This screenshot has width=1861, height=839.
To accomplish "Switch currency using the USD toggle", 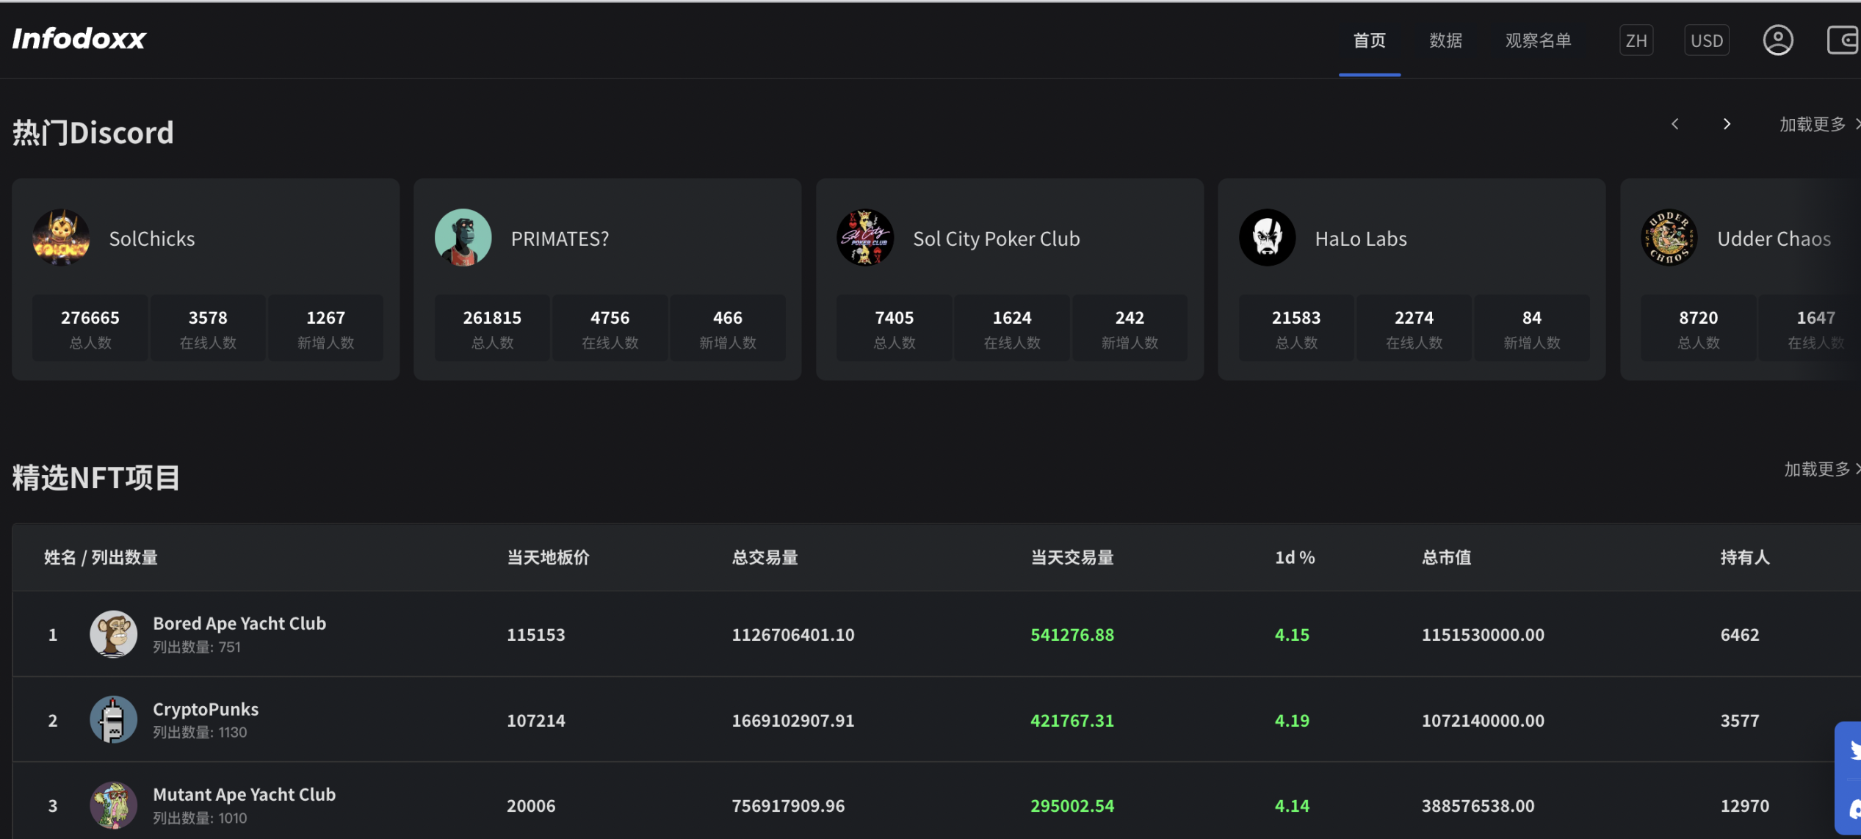I will 1707,40.
